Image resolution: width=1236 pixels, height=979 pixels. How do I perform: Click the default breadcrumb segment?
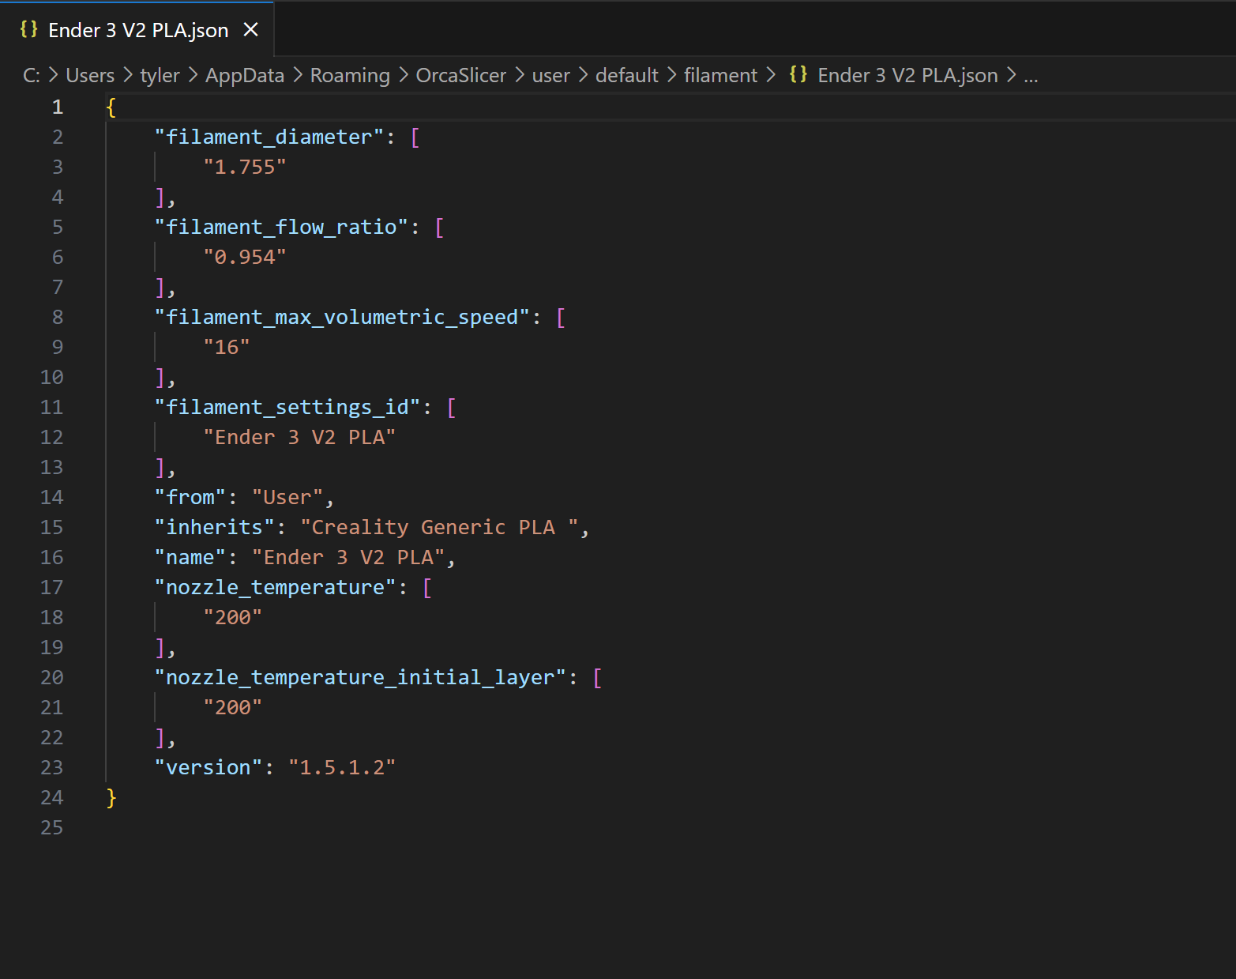626,74
